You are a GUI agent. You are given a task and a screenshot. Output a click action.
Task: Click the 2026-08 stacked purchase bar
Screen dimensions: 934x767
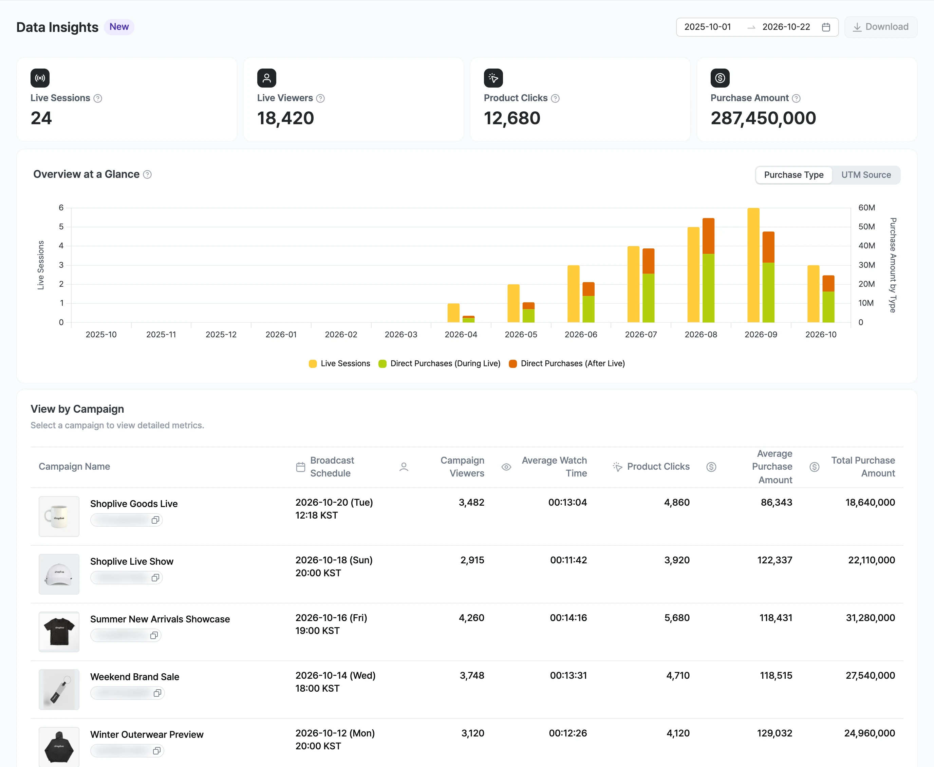pyautogui.click(x=708, y=270)
